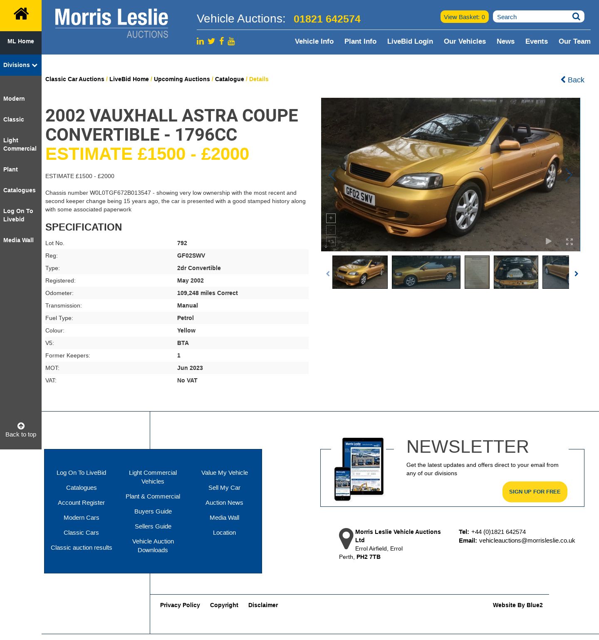Screen dimensions: 599x640
Task: Select Light Commercial in the sidebar
Action: tap(20, 144)
